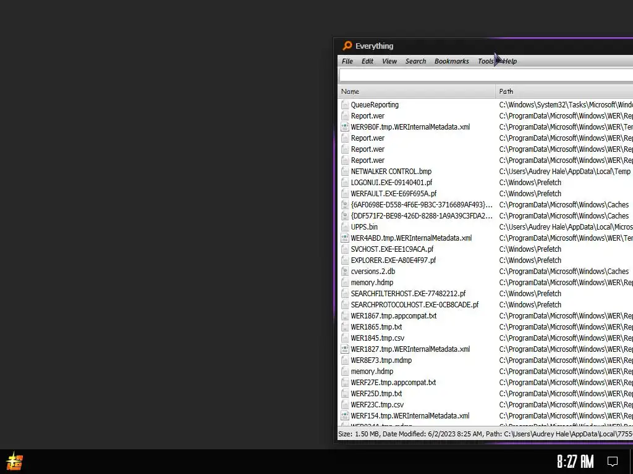Click the file icon beside UPPS.bin
This screenshot has height=474, width=633.
345,227
